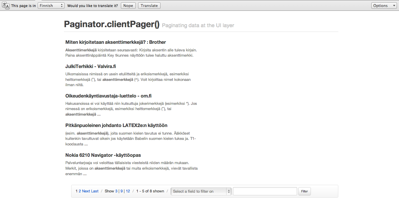Screen dimensions: 399x207
Task: Open 'JulkiTerhikki - Valvira.fi' result
Action: [x=90, y=66]
